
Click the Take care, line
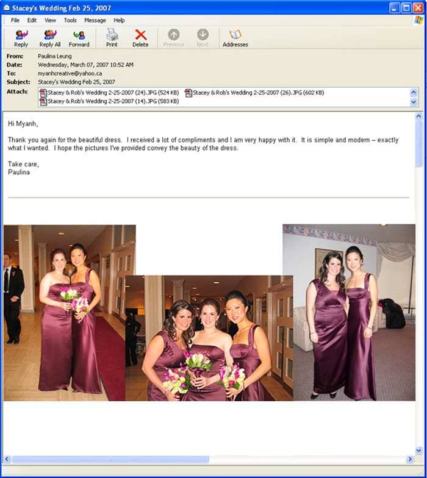tap(23, 164)
